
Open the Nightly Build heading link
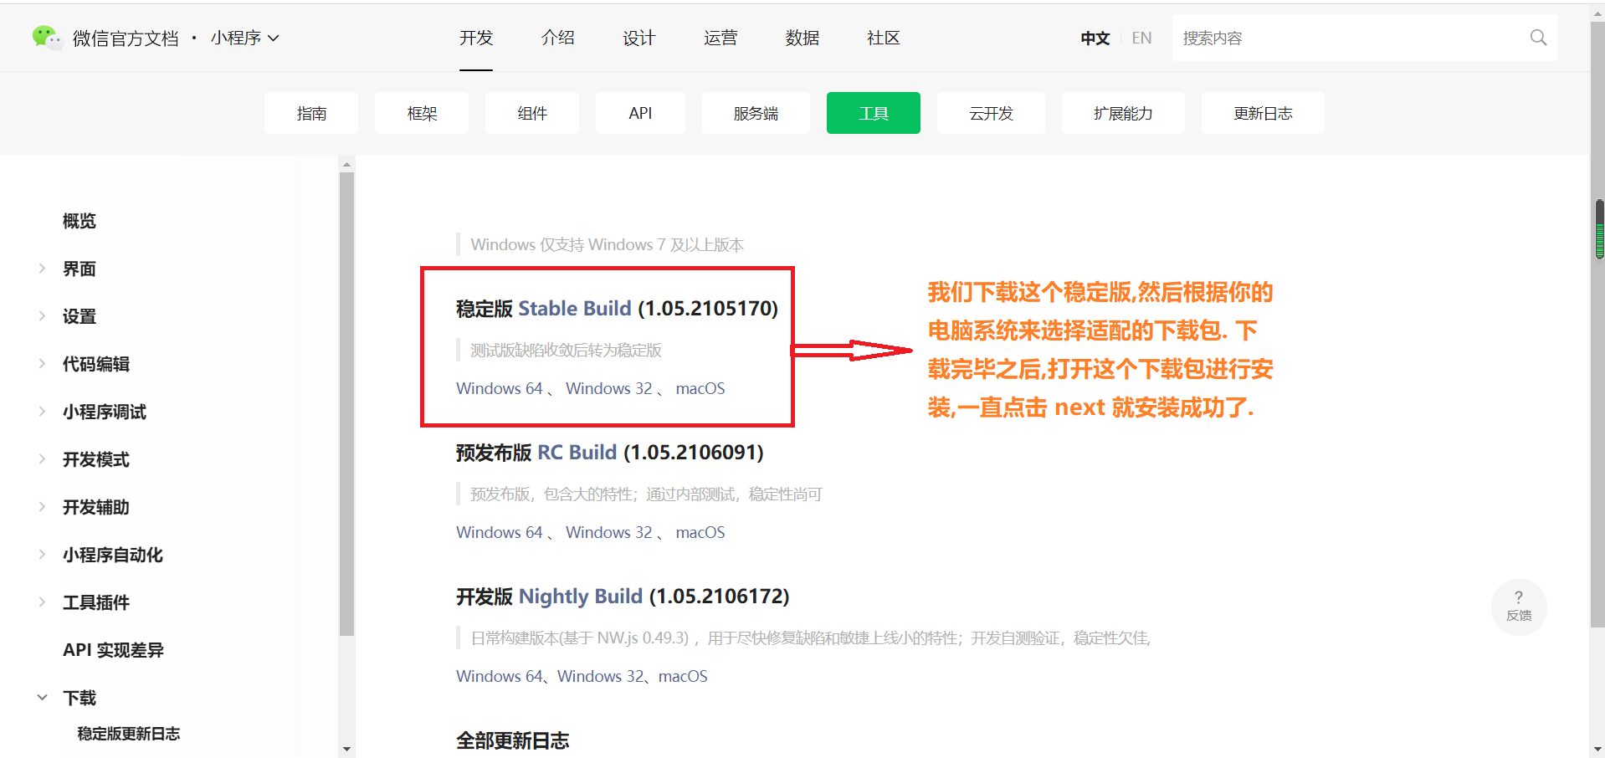pyautogui.click(x=581, y=596)
